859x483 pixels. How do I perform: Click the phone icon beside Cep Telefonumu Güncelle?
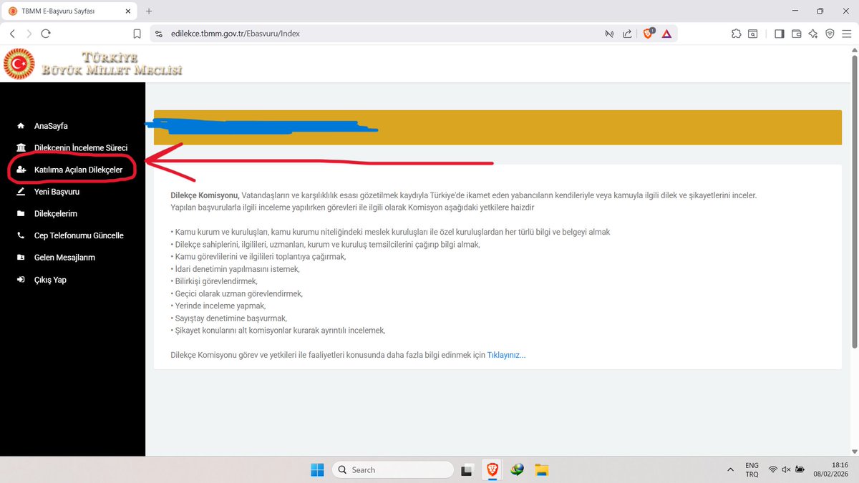[x=21, y=235]
